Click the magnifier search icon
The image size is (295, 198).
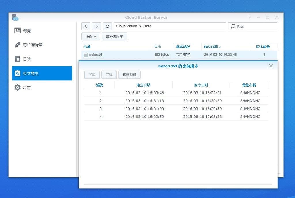[x=233, y=26]
